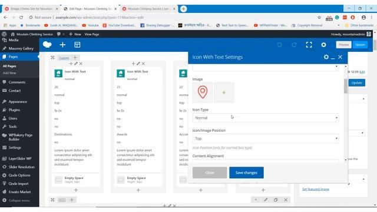Delete first column with X icon
Viewport: 377px width, 212px height.
pyautogui.click(x=81, y=64)
